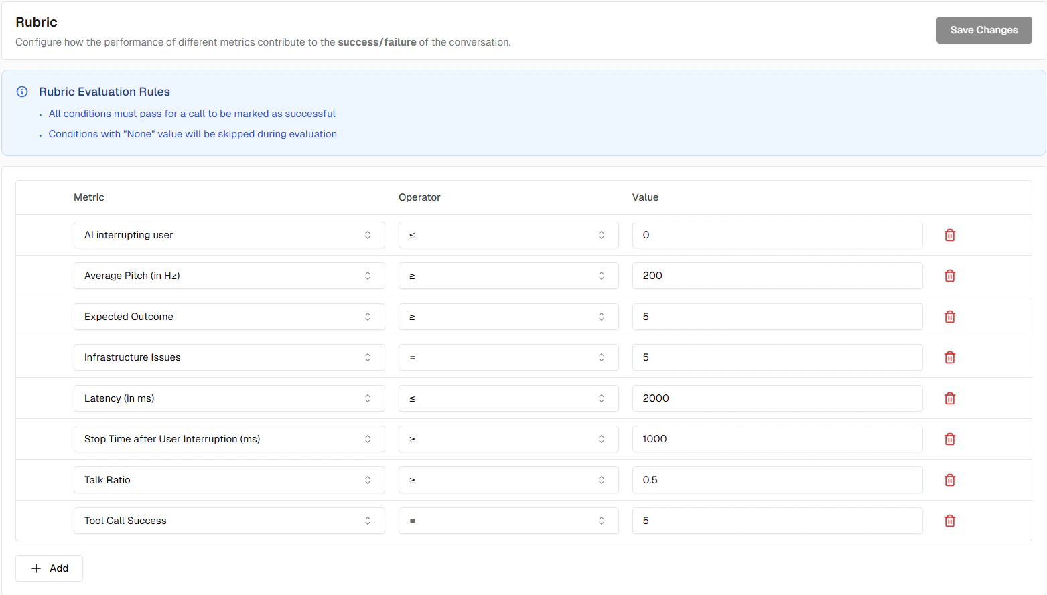The image size is (1047, 595).
Task: Delete the "AI interrupting user" condition
Action: point(949,235)
